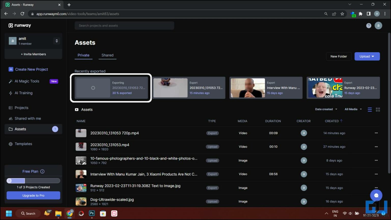The image size is (391, 220).
Task: Click the Upgrade to Pro button
Action: pyautogui.click(x=33, y=196)
